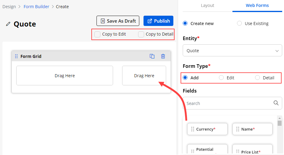Image resolution: width=284 pixels, height=155 pixels.
Task: Click the search magnifier icon in Fields
Action: [x=276, y=103]
